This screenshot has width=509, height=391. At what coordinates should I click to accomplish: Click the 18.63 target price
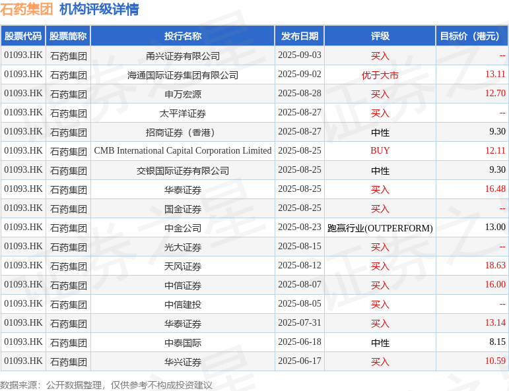[x=495, y=265]
